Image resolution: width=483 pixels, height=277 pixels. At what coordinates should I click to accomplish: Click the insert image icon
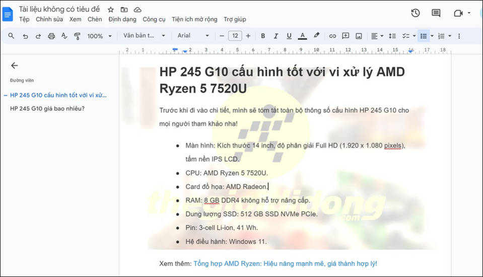359,36
